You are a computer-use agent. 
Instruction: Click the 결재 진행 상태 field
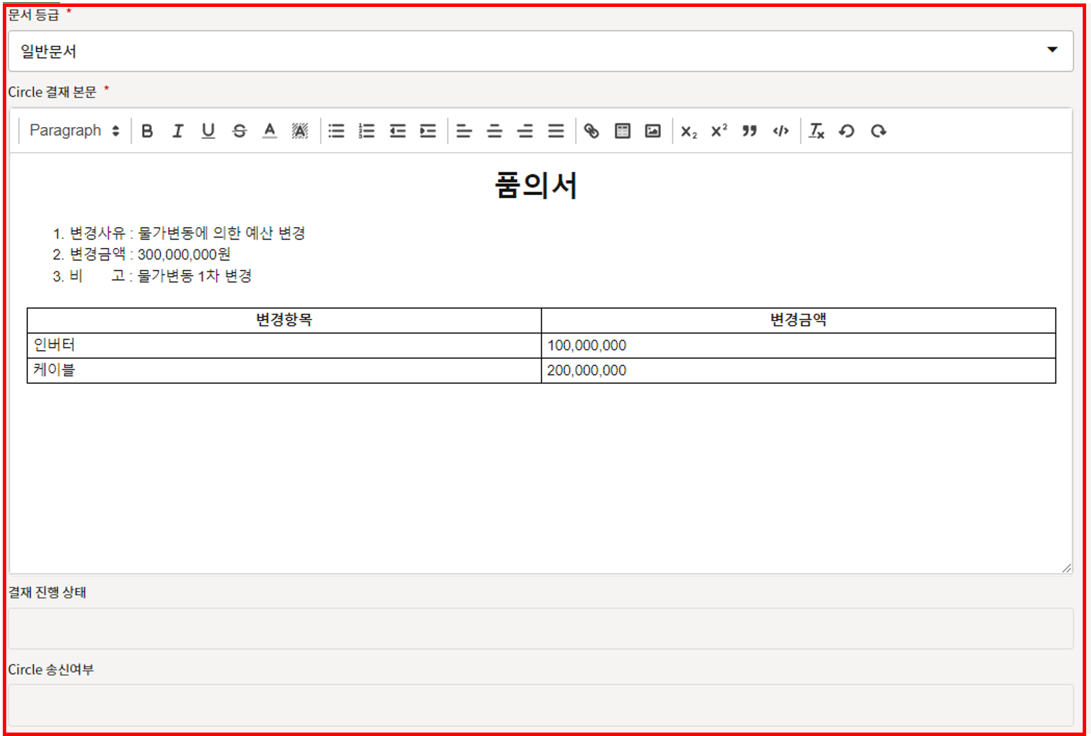[540, 628]
